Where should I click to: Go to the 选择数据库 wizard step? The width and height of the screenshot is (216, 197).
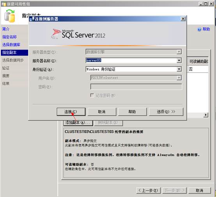click(11, 44)
